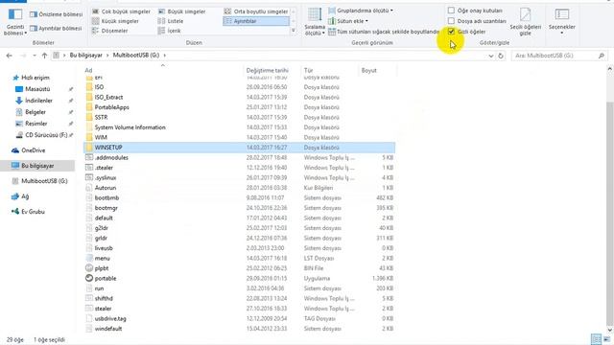Select the Ayrıntılar details layout
614x345 pixels.
pyautogui.click(x=256, y=21)
